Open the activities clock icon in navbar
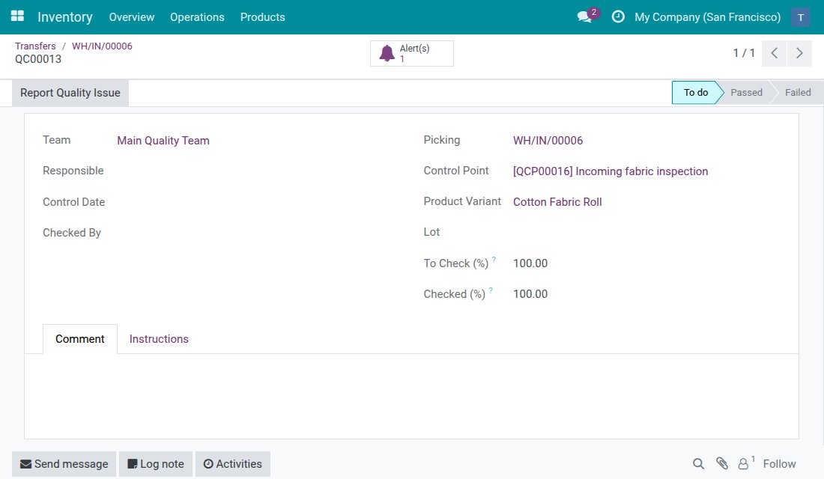This screenshot has height=479, width=824. [618, 16]
